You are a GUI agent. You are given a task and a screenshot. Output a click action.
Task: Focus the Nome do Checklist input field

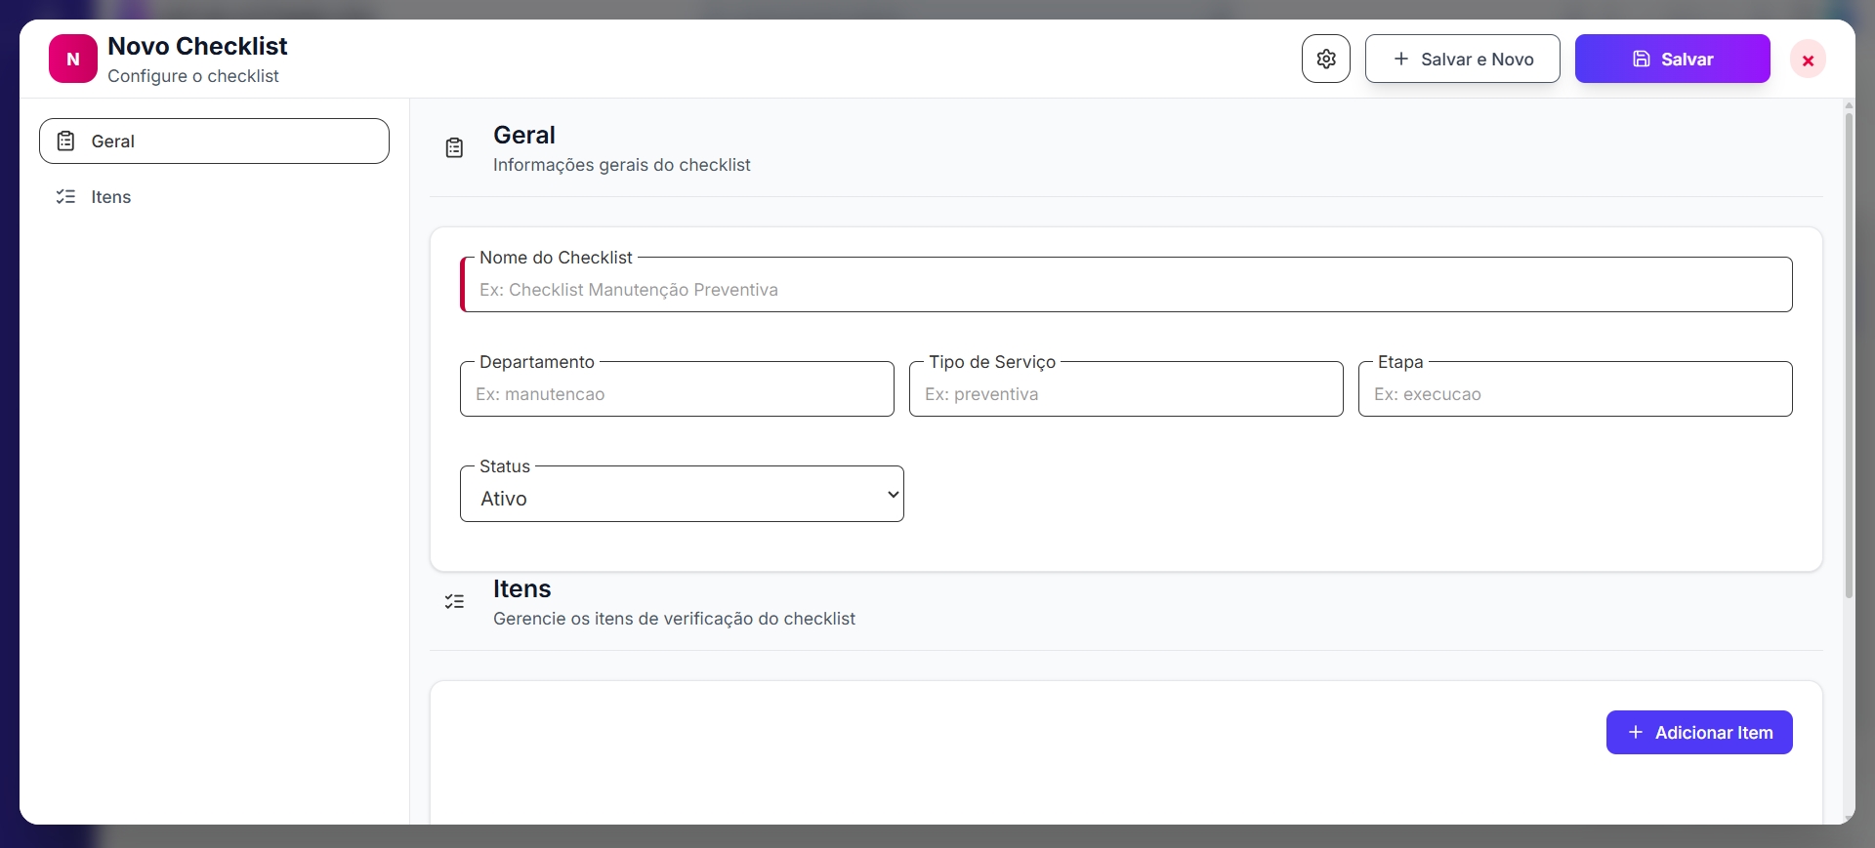[x=1126, y=290]
